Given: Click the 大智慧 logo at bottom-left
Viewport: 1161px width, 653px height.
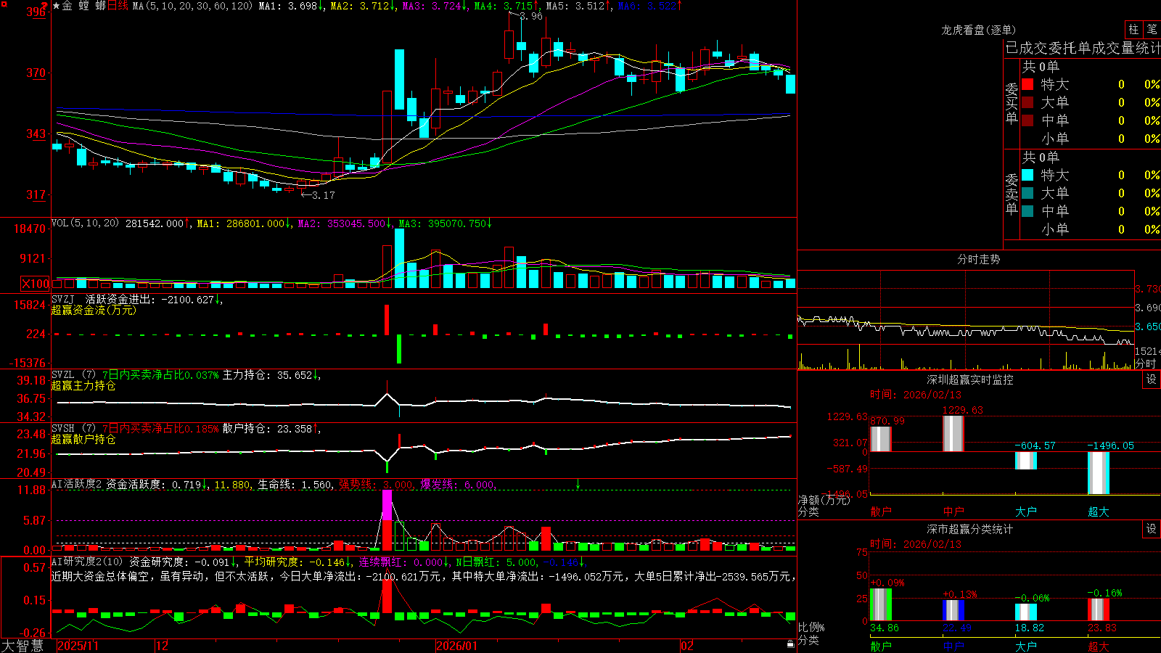Looking at the screenshot, I should click(x=22, y=646).
